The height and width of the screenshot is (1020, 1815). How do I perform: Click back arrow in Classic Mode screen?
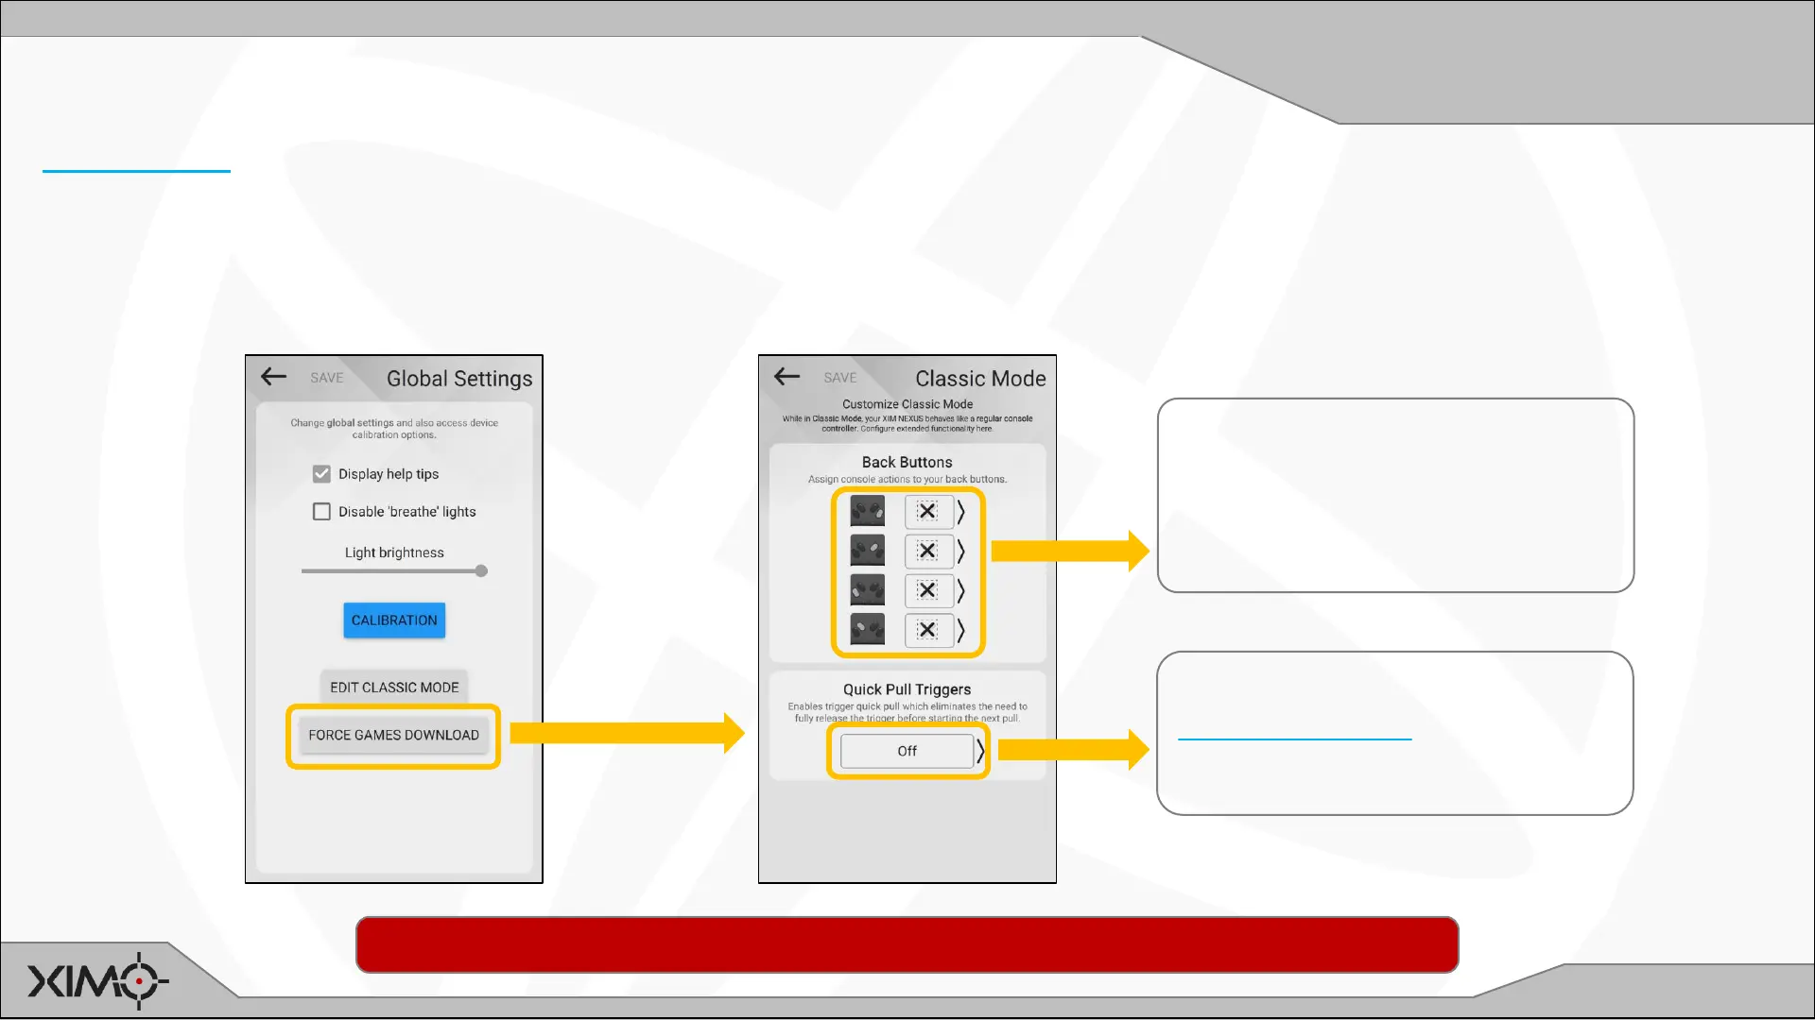click(786, 377)
